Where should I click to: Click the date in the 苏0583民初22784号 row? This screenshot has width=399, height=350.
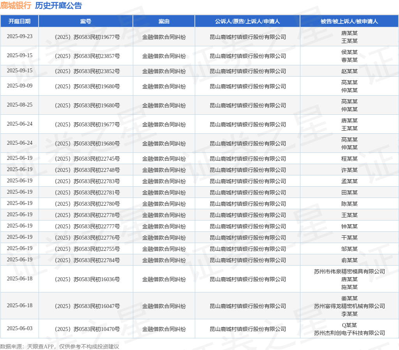click(19, 259)
